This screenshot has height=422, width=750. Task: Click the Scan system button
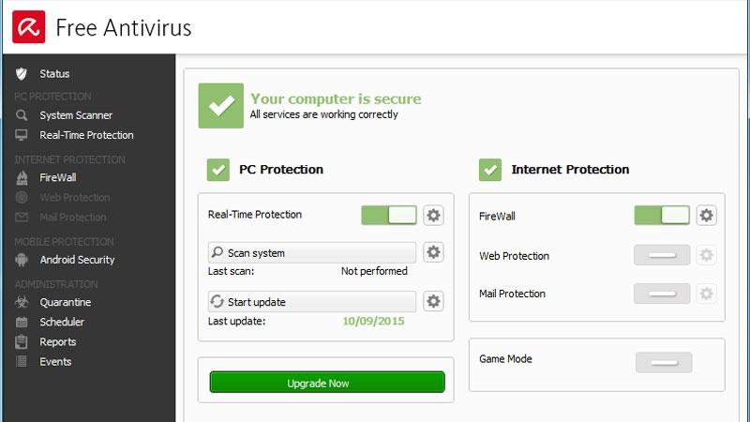tap(311, 252)
